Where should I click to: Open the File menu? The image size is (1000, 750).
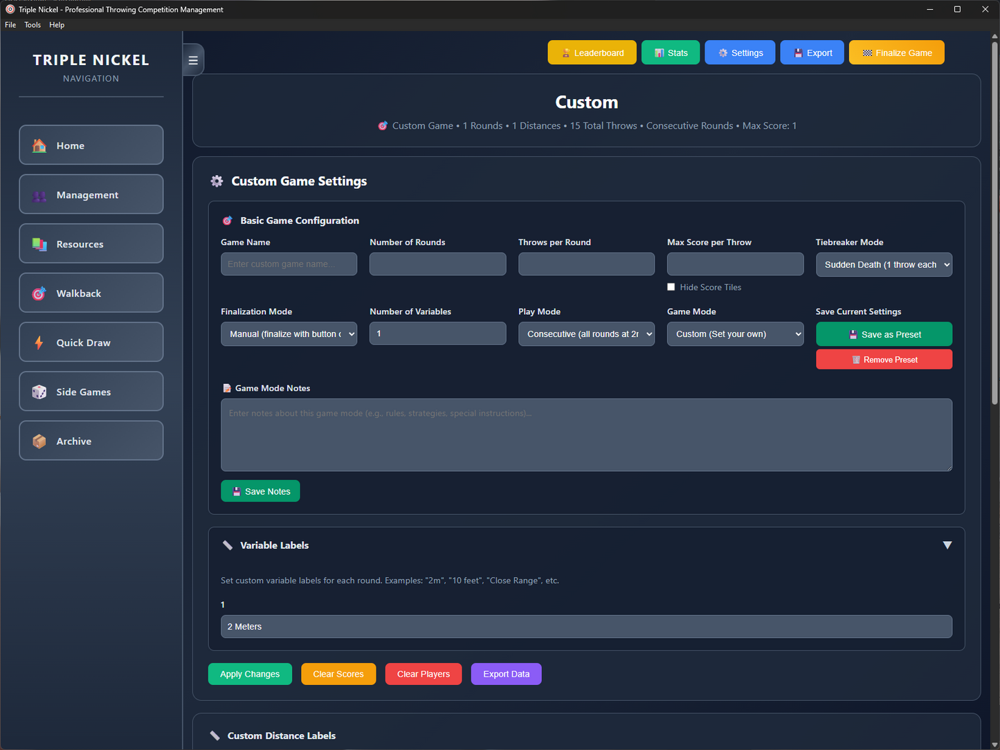[x=10, y=25]
